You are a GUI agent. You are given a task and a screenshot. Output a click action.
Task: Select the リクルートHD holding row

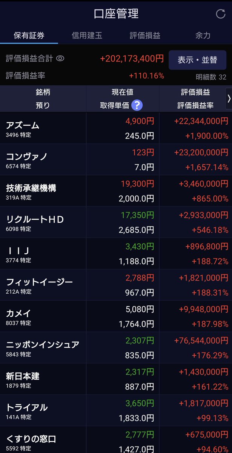click(116, 222)
